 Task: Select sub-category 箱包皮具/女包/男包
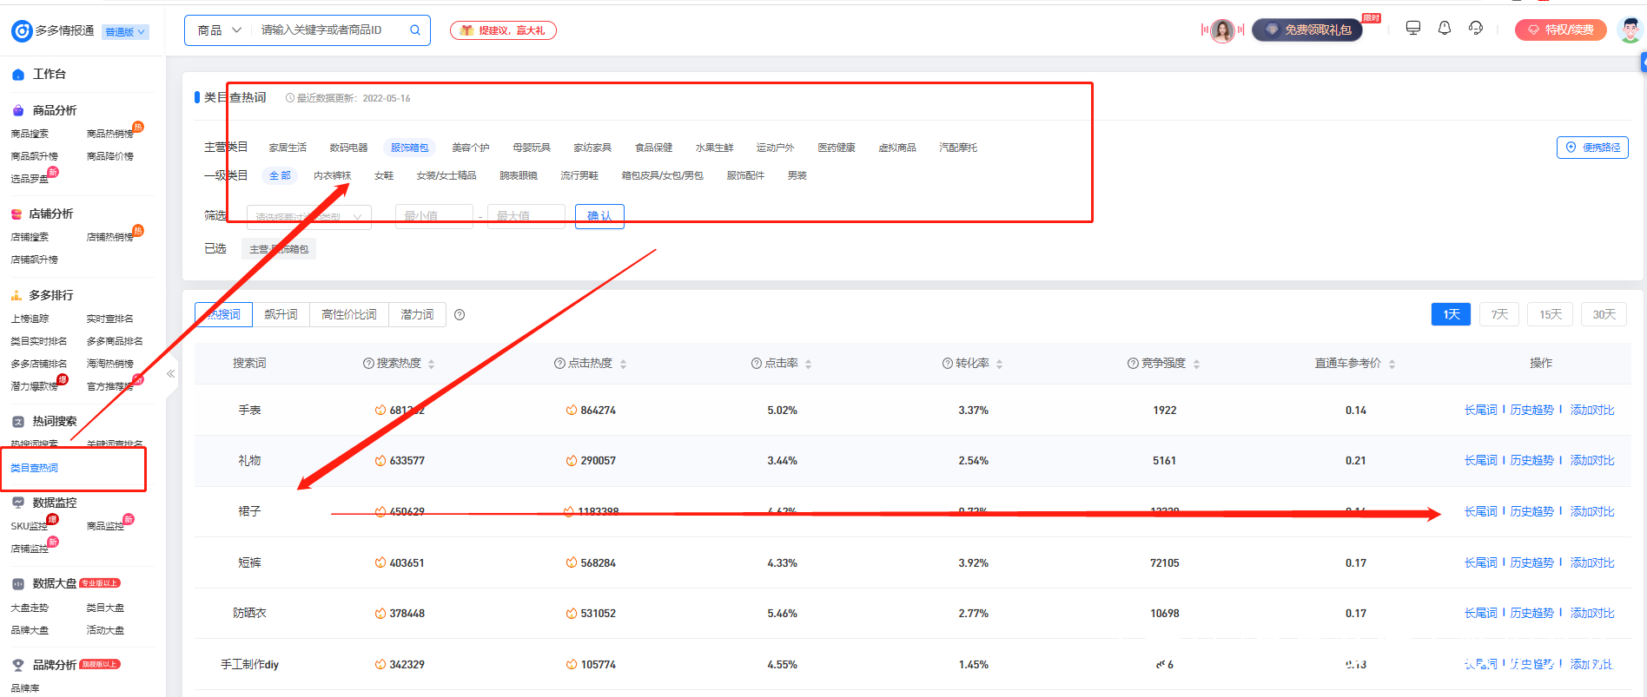pyautogui.click(x=662, y=176)
